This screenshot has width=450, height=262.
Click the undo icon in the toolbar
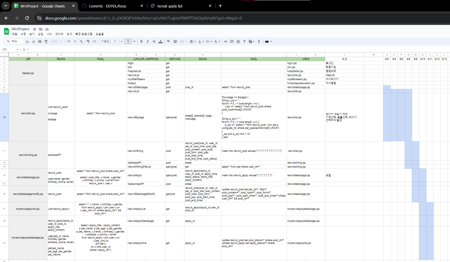tap(27, 42)
